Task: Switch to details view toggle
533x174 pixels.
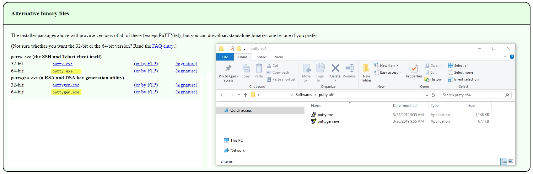Action: pos(504,161)
